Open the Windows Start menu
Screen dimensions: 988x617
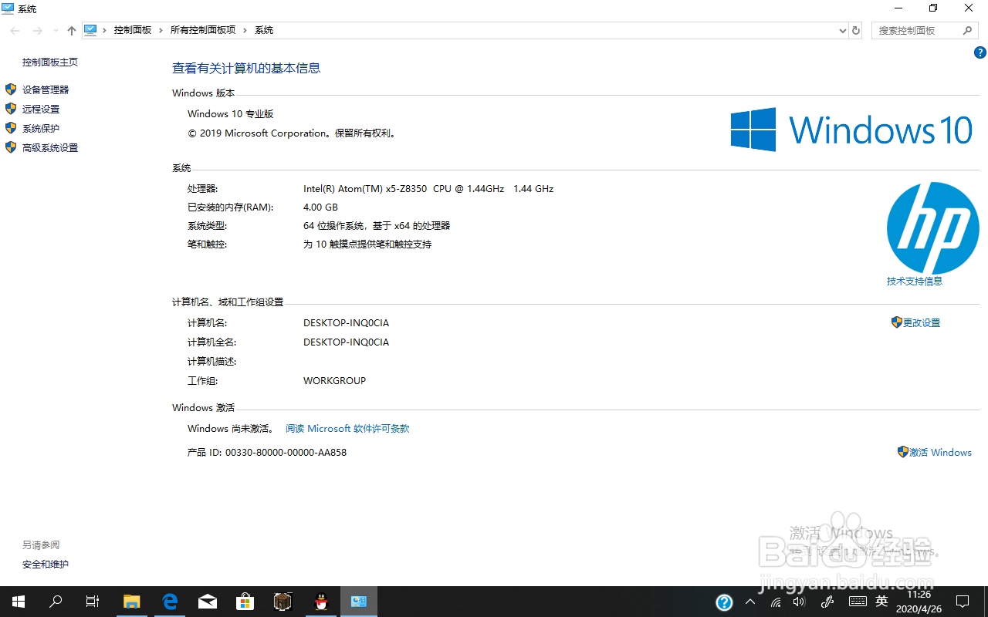[x=19, y=602]
